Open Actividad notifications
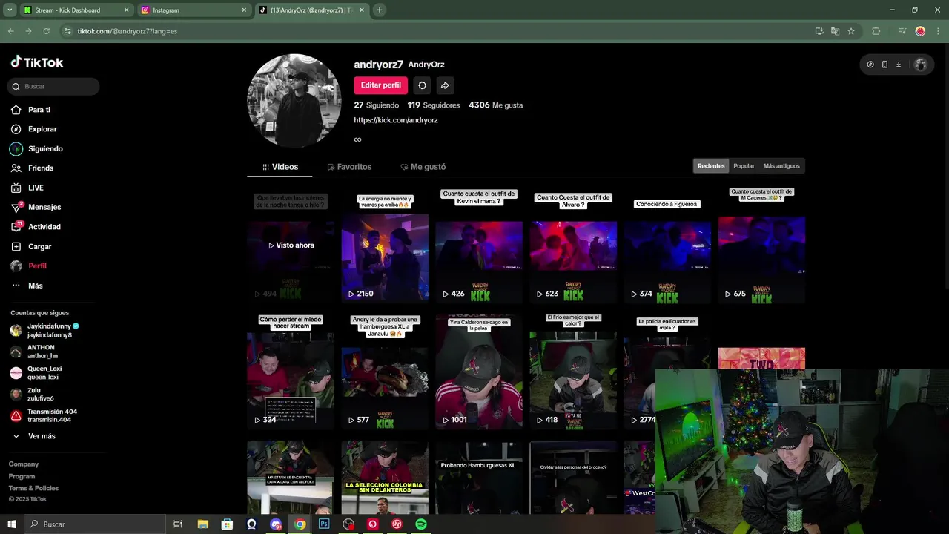Image resolution: width=949 pixels, height=534 pixels. tap(44, 227)
